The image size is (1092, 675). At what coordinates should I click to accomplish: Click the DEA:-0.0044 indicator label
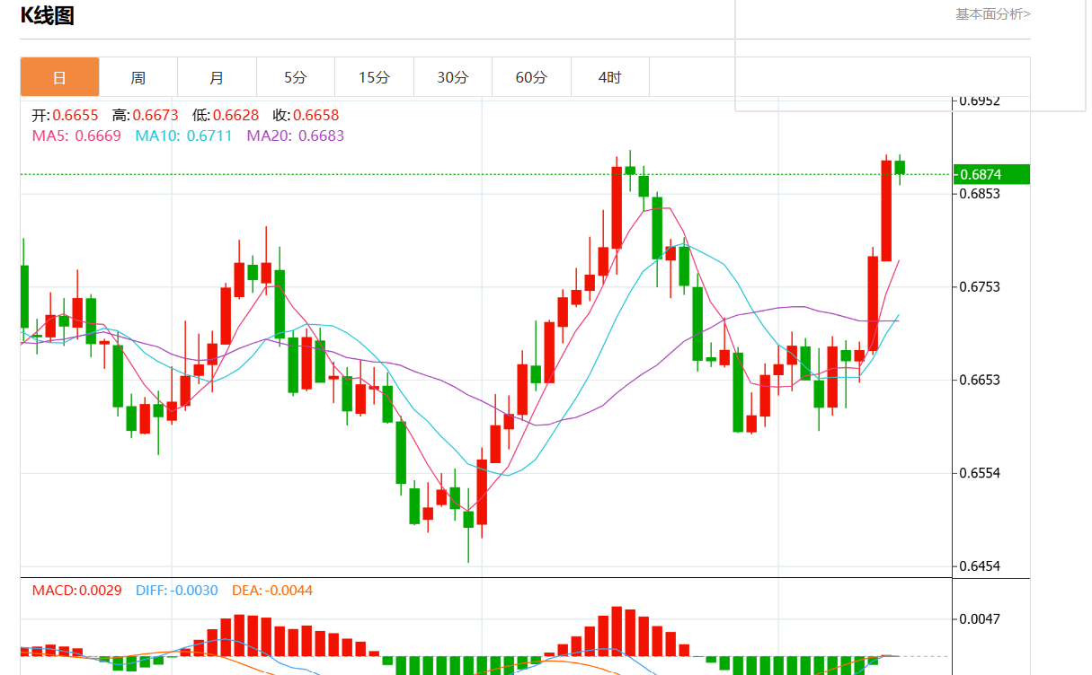(272, 591)
